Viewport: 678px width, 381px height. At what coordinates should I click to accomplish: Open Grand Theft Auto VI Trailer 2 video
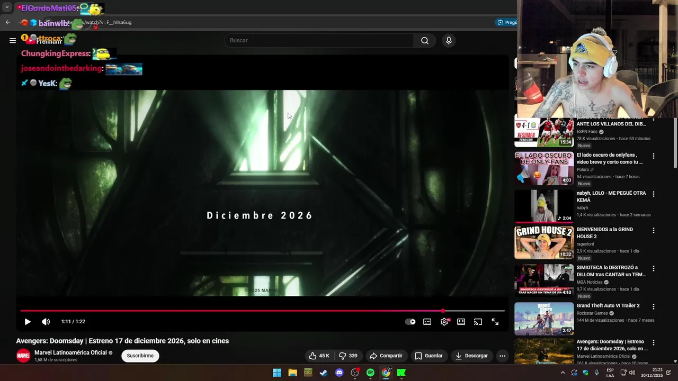click(x=544, y=319)
